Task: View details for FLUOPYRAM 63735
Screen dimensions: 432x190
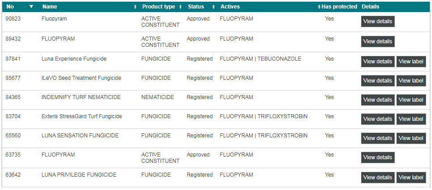Action: (x=377, y=157)
